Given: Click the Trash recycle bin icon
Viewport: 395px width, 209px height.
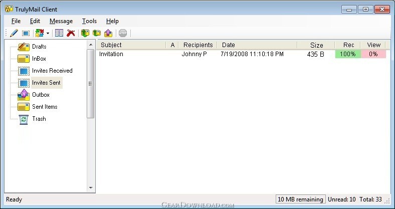Looking at the screenshot, I should tap(24, 119).
